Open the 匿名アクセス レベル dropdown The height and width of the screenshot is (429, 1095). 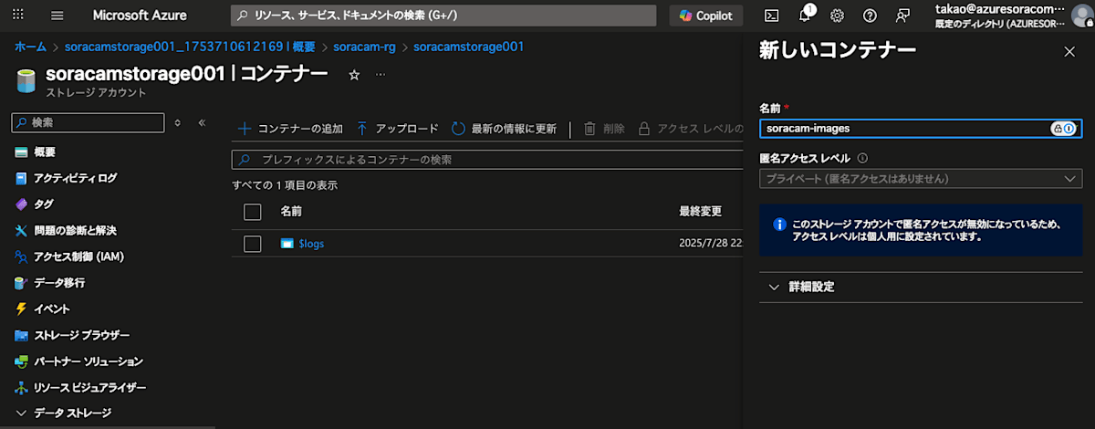coord(921,179)
